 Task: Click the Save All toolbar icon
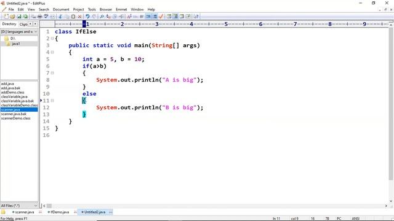[x=25, y=17]
